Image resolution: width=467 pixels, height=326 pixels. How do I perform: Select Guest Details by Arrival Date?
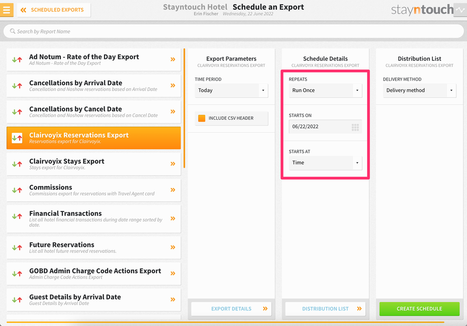[93, 300]
